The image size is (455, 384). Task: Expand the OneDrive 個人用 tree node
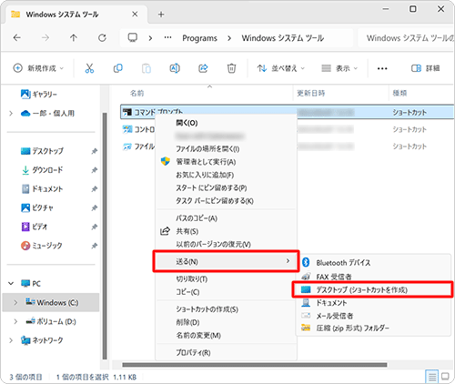pyautogui.click(x=11, y=114)
